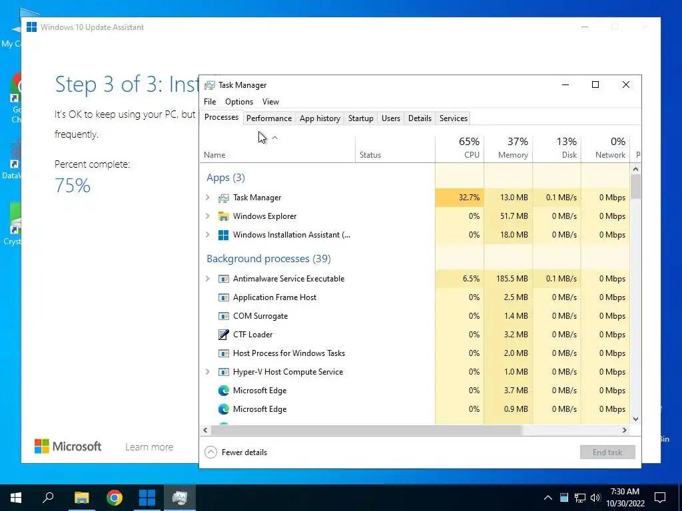Switch to Windows Update Assistant taskbar button
Image resolution: width=682 pixels, height=511 pixels.
pos(147,498)
